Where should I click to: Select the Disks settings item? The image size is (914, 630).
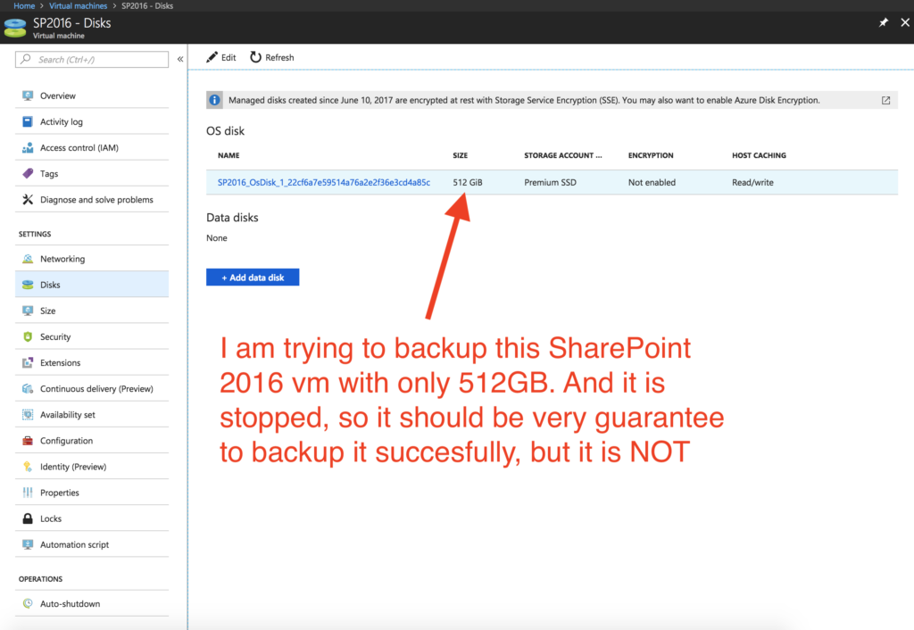pyautogui.click(x=92, y=285)
